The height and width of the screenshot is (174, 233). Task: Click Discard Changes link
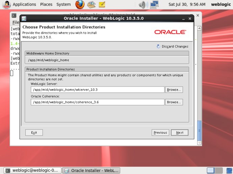(x=175, y=46)
